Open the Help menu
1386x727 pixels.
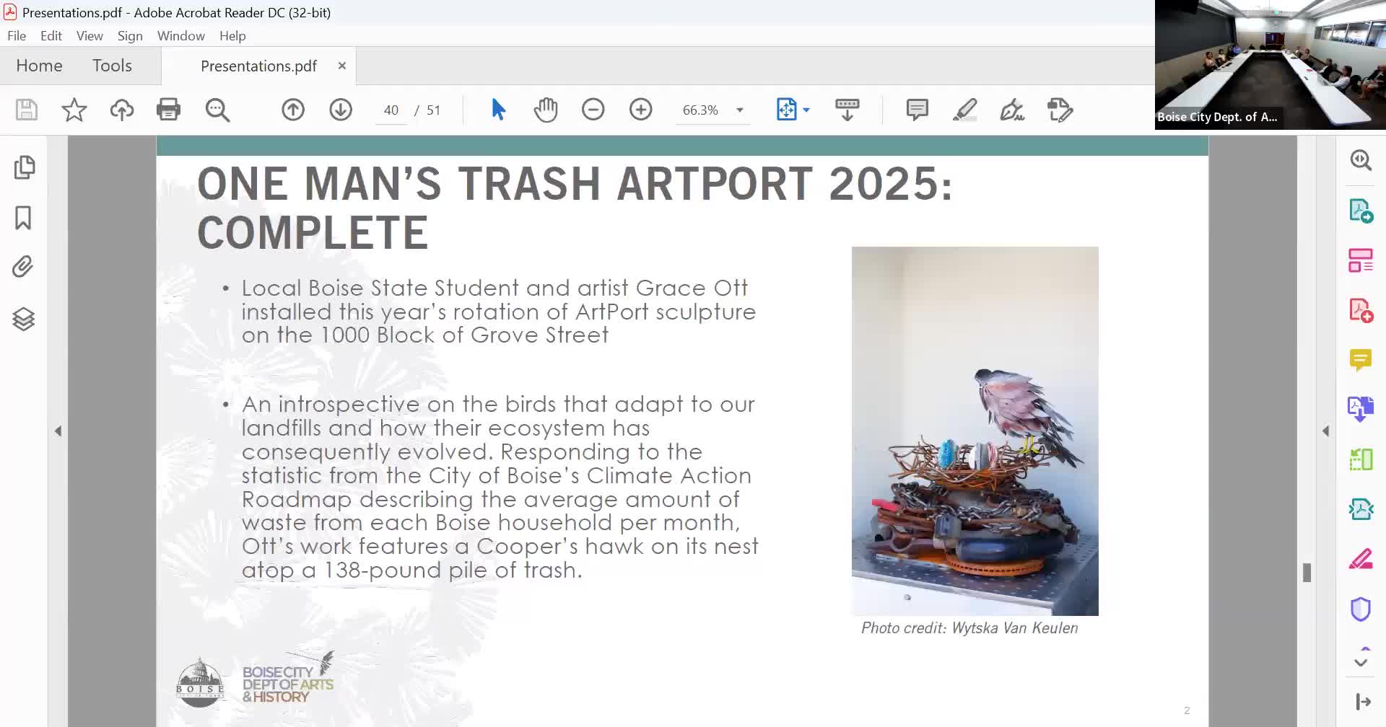tap(232, 35)
